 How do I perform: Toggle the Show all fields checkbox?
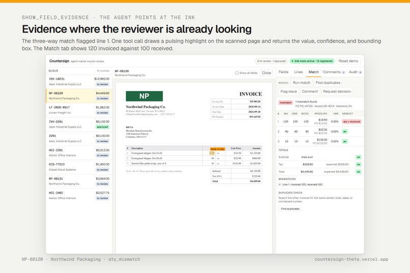coord(237,73)
